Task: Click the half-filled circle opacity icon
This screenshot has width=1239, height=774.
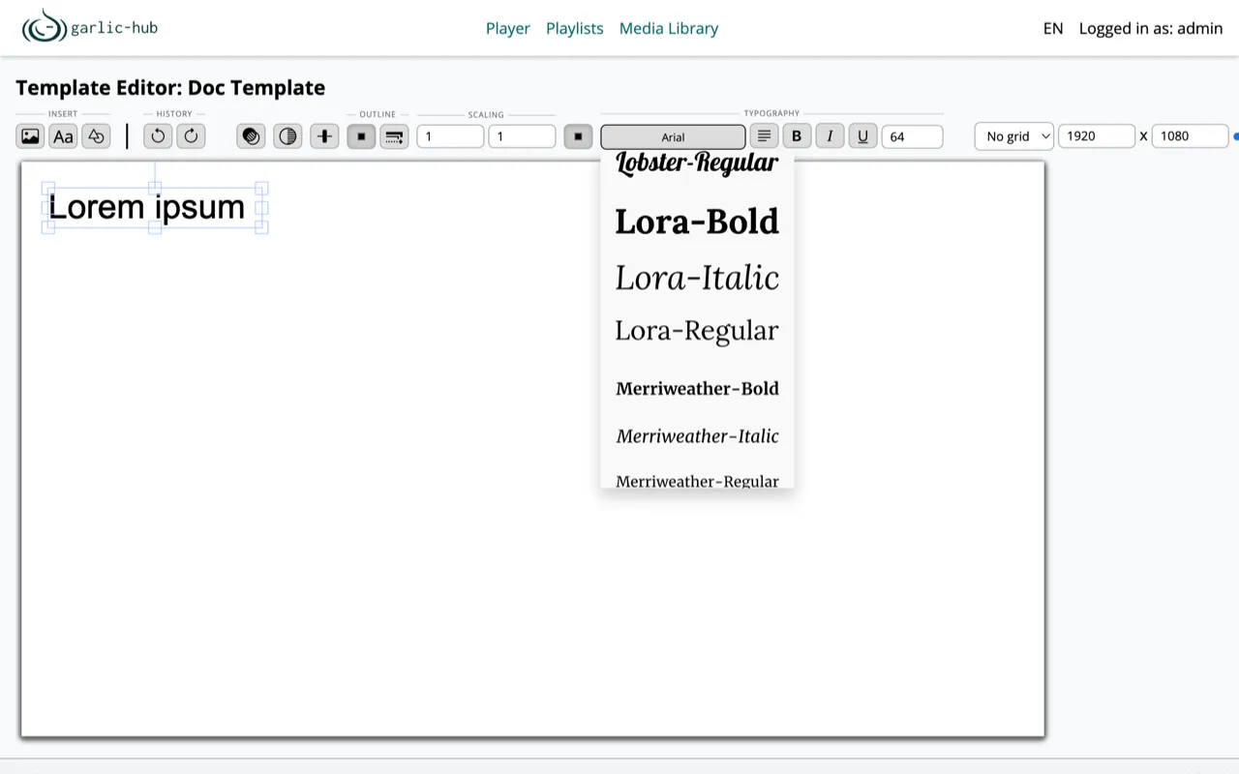Action: click(x=287, y=136)
